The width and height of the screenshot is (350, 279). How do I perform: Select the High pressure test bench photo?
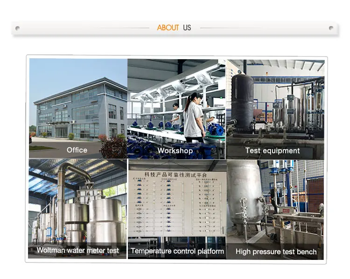[275, 210]
